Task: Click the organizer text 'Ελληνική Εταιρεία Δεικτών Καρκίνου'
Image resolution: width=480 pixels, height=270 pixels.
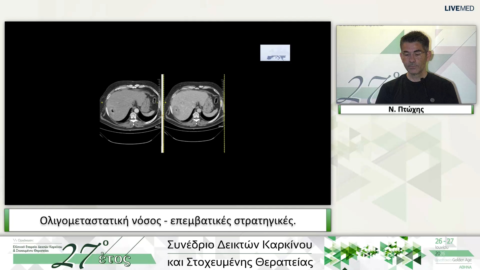Action: pos(37,247)
